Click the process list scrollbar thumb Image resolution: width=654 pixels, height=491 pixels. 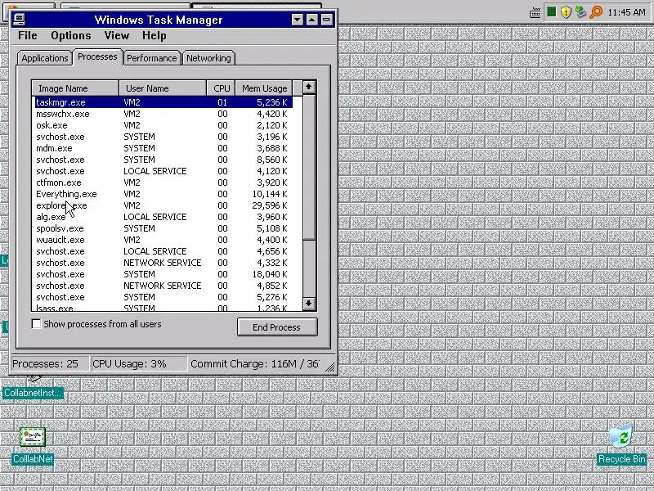309,168
